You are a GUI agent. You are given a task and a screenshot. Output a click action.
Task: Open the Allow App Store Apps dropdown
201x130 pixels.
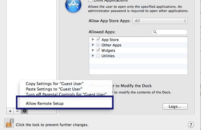tap(161, 21)
